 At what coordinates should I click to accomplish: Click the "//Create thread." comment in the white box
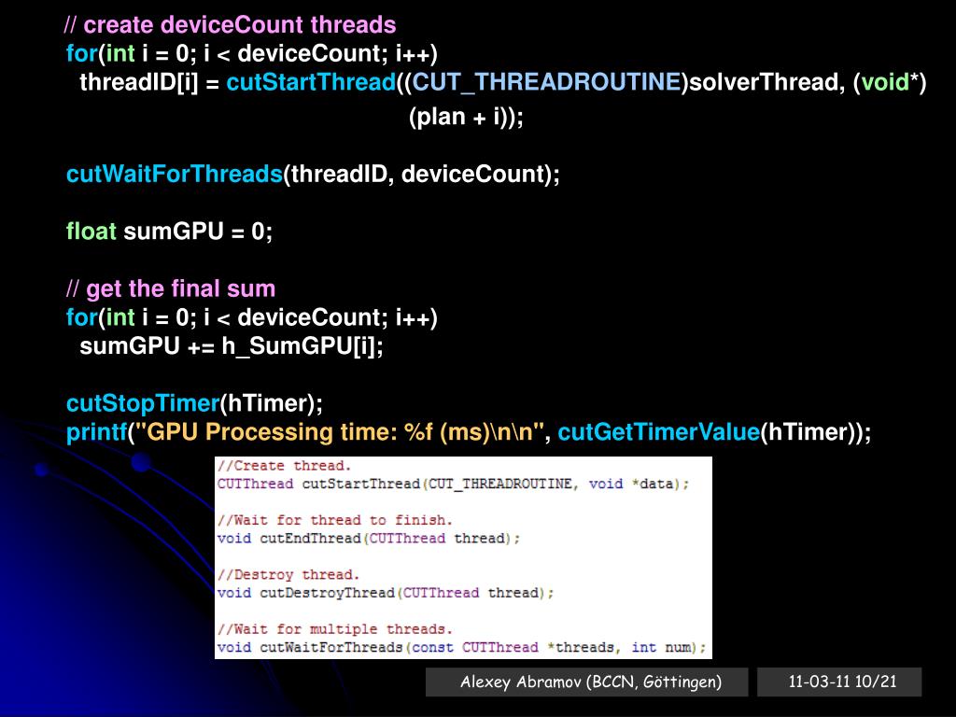[x=284, y=466]
